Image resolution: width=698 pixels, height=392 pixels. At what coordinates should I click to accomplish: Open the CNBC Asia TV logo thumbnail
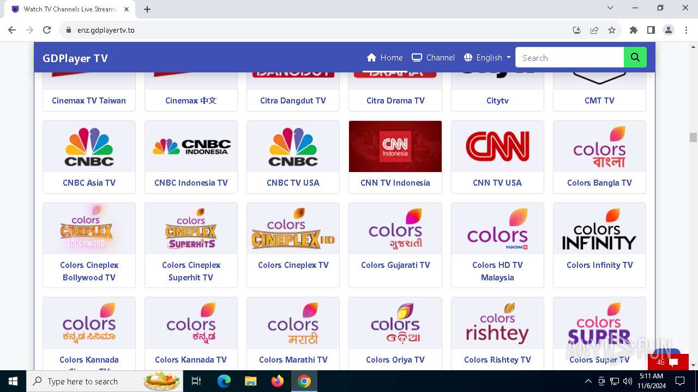89,146
